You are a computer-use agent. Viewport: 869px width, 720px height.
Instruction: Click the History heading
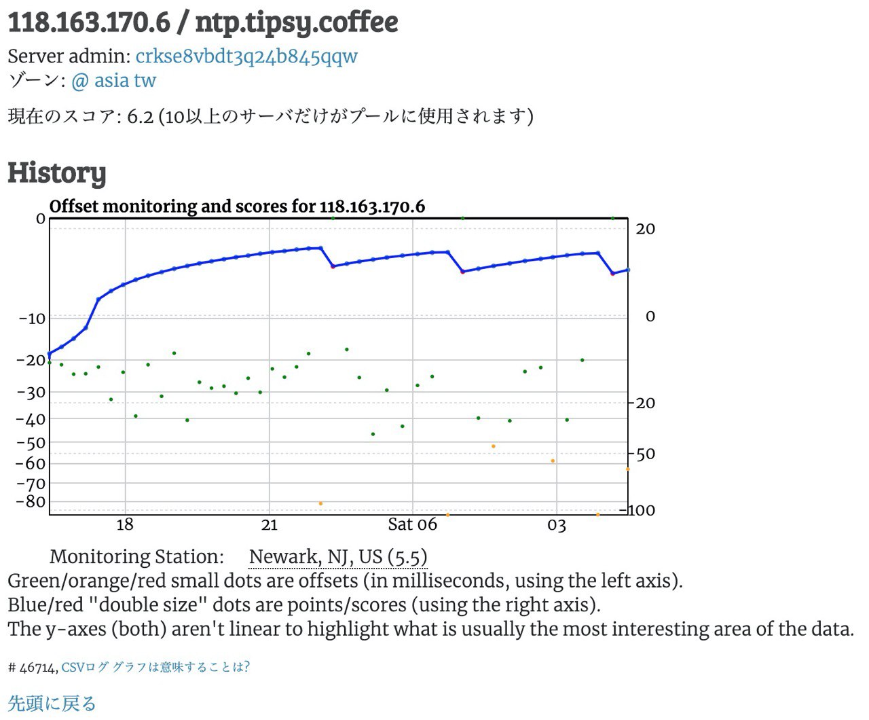(57, 173)
